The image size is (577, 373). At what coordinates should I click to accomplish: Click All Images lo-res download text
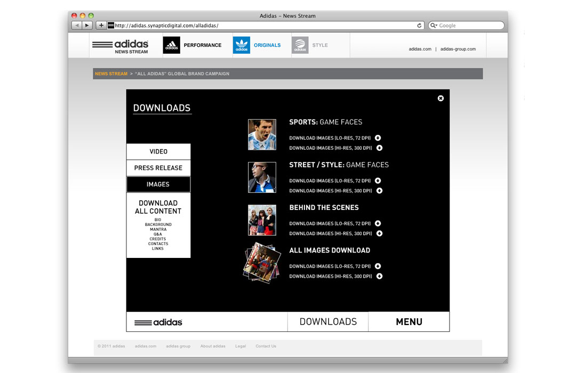tap(330, 266)
